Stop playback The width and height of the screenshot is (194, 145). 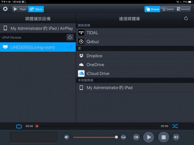(x=164, y=137)
